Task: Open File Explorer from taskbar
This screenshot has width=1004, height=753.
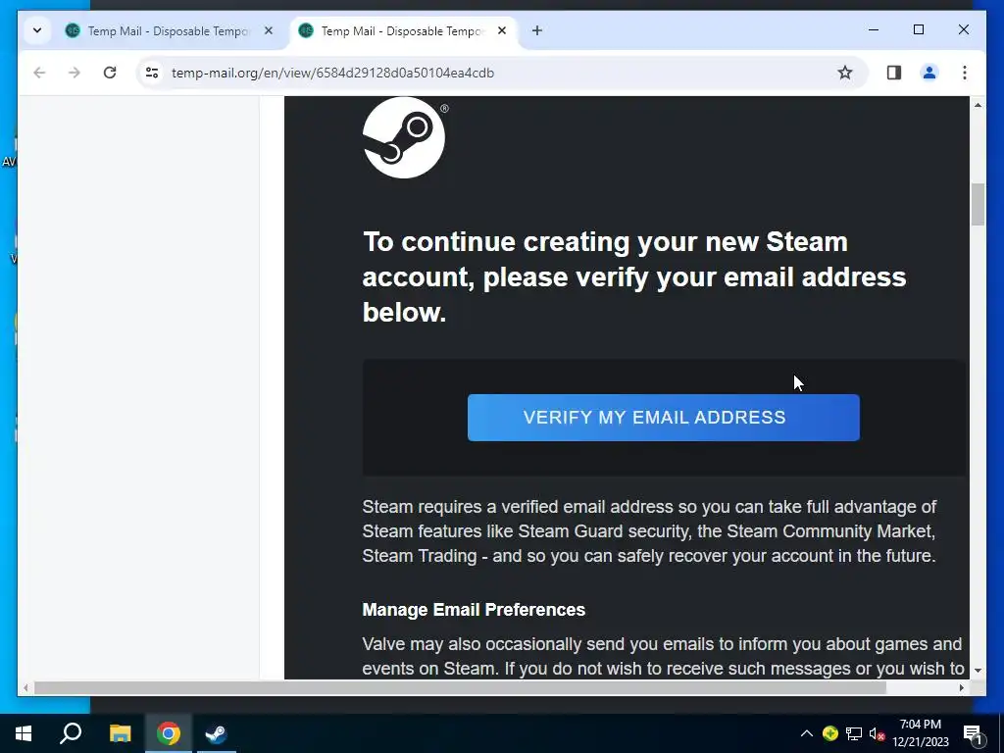Action: tap(120, 733)
